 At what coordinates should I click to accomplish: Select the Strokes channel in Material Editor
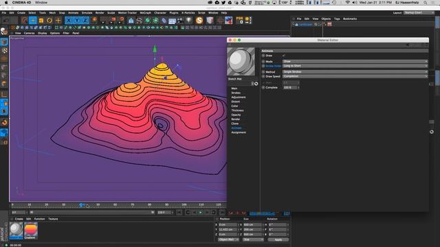pyautogui.click(x=236, y=93)
